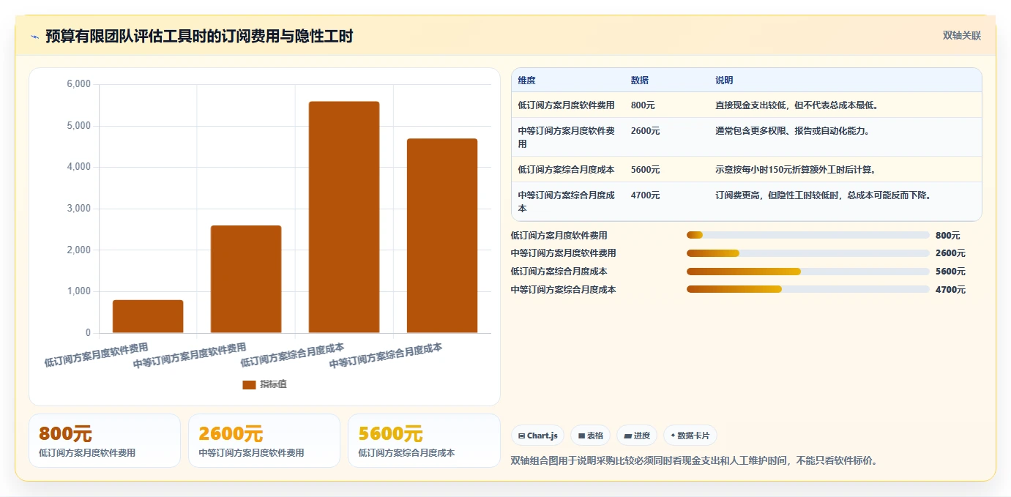Click the progress bar for 中等订阅方案月度软件费用
This screenshot has width=1011, height=497.
tap(808, 253)
